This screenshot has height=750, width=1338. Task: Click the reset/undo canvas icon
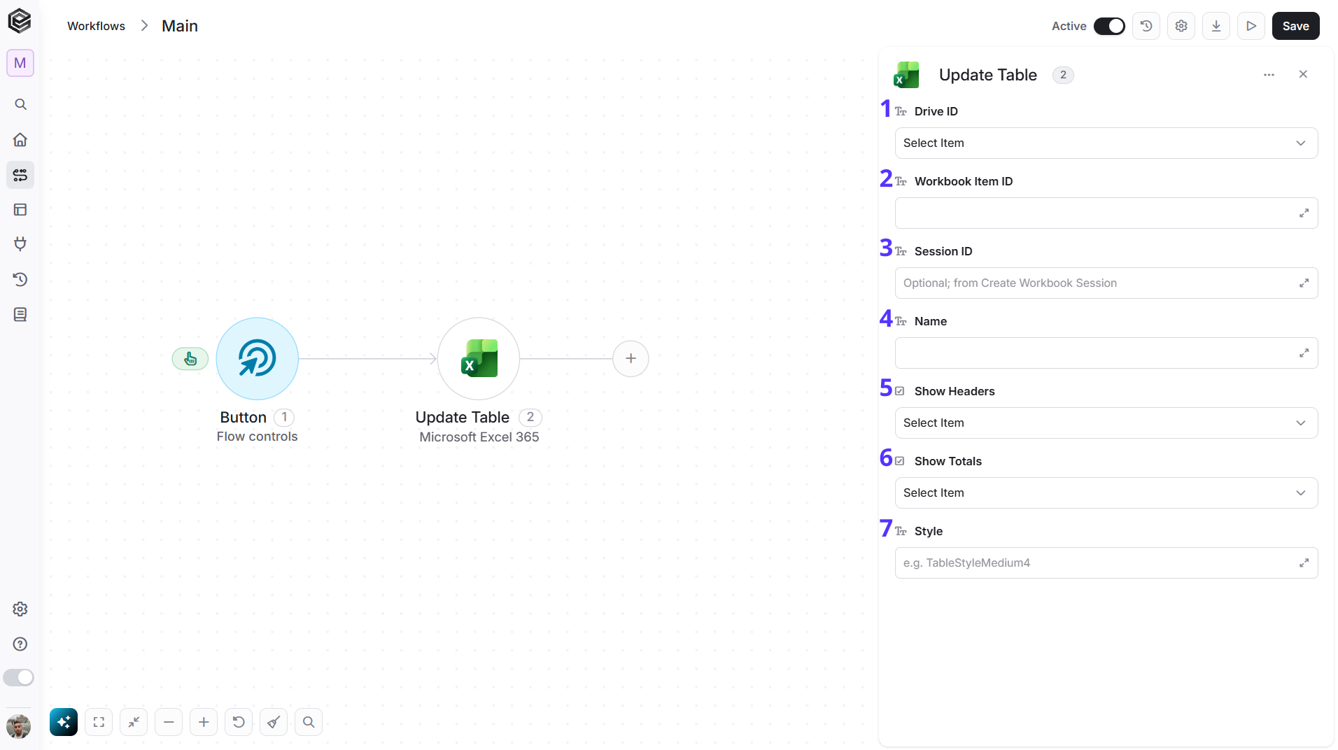pyautogui.click(x=239, y=722)
